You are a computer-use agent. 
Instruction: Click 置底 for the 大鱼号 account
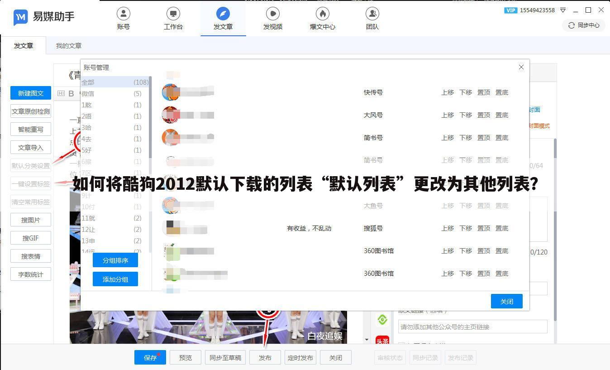click(502, 206)
